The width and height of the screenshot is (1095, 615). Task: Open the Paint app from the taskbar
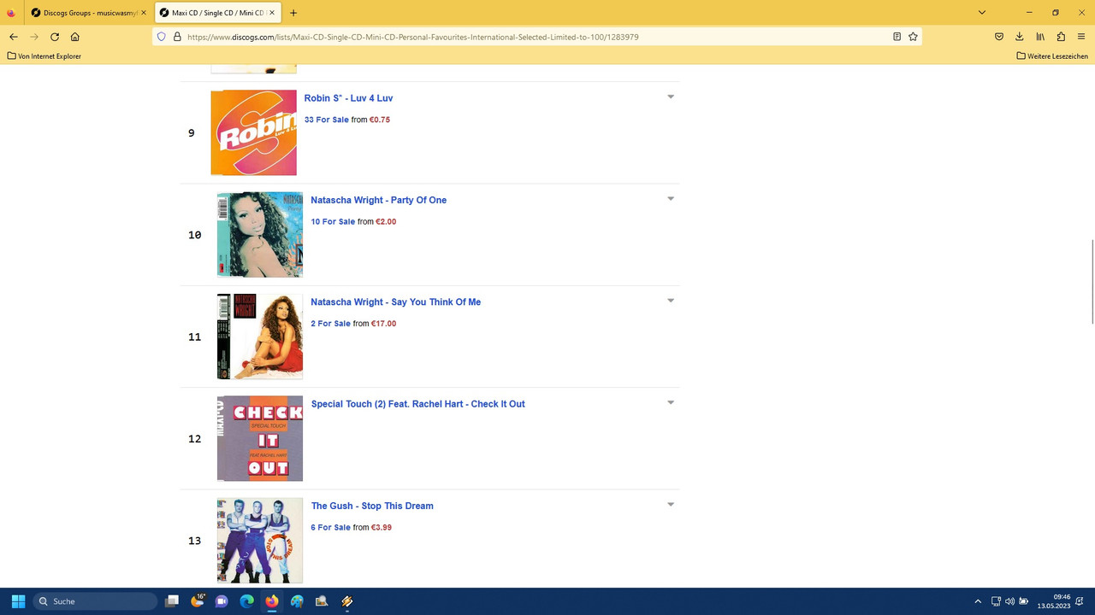pyautogui.click(x=297, y=601)
